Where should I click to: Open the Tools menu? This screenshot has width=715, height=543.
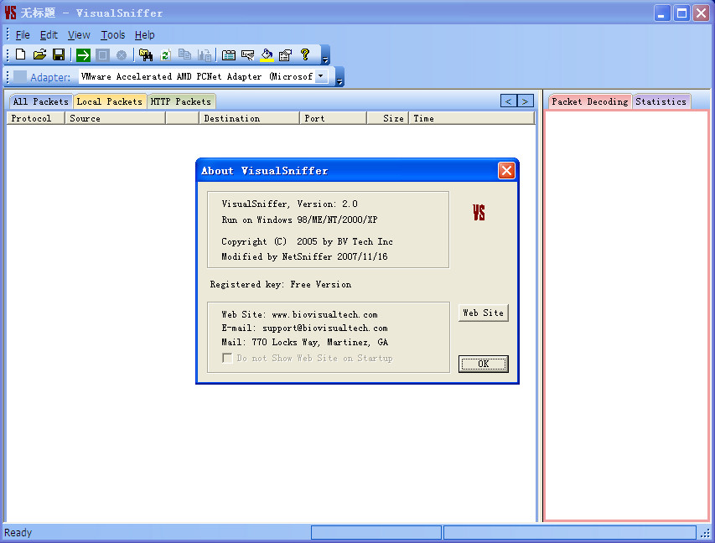click(x=112, y=35)
